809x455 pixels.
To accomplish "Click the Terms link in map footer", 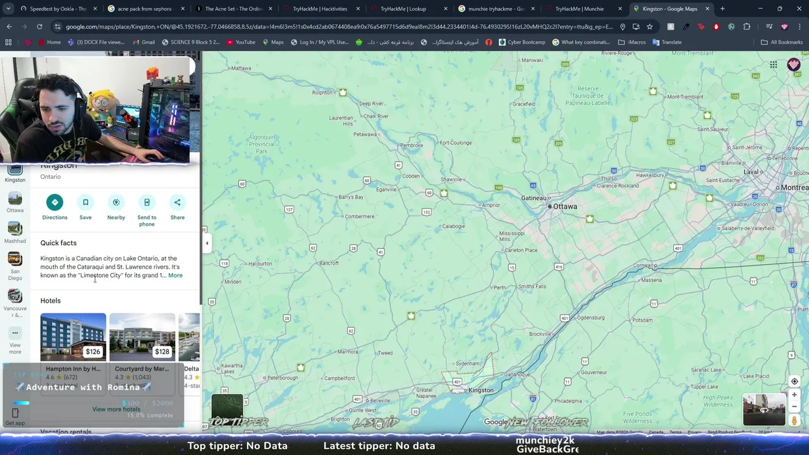I will (676, 432).
